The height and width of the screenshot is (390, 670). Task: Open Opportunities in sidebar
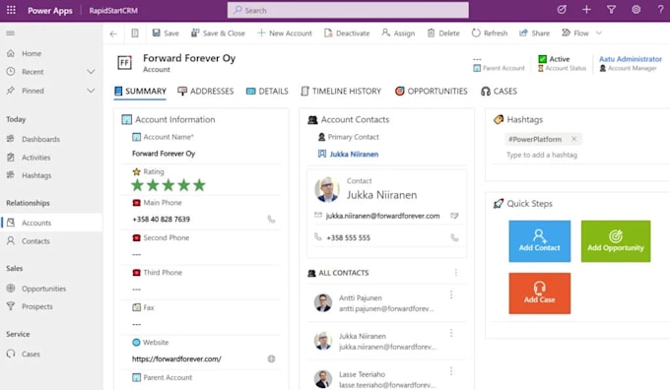43,289
